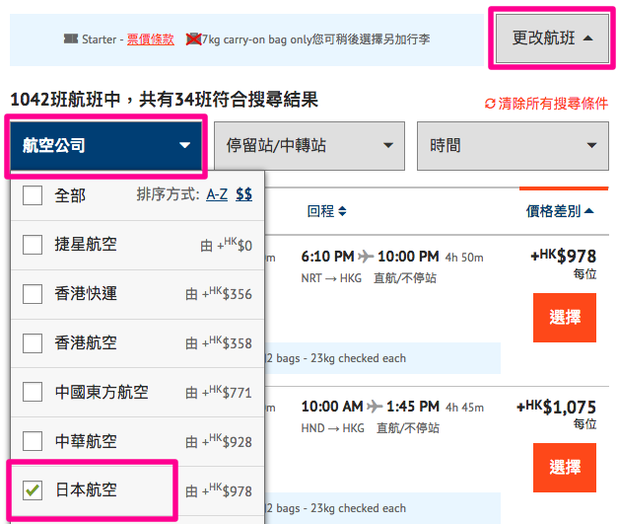Tick the 香港航空 checkbox
This screenshot has height=524, width=618.
tap(33, 342)
